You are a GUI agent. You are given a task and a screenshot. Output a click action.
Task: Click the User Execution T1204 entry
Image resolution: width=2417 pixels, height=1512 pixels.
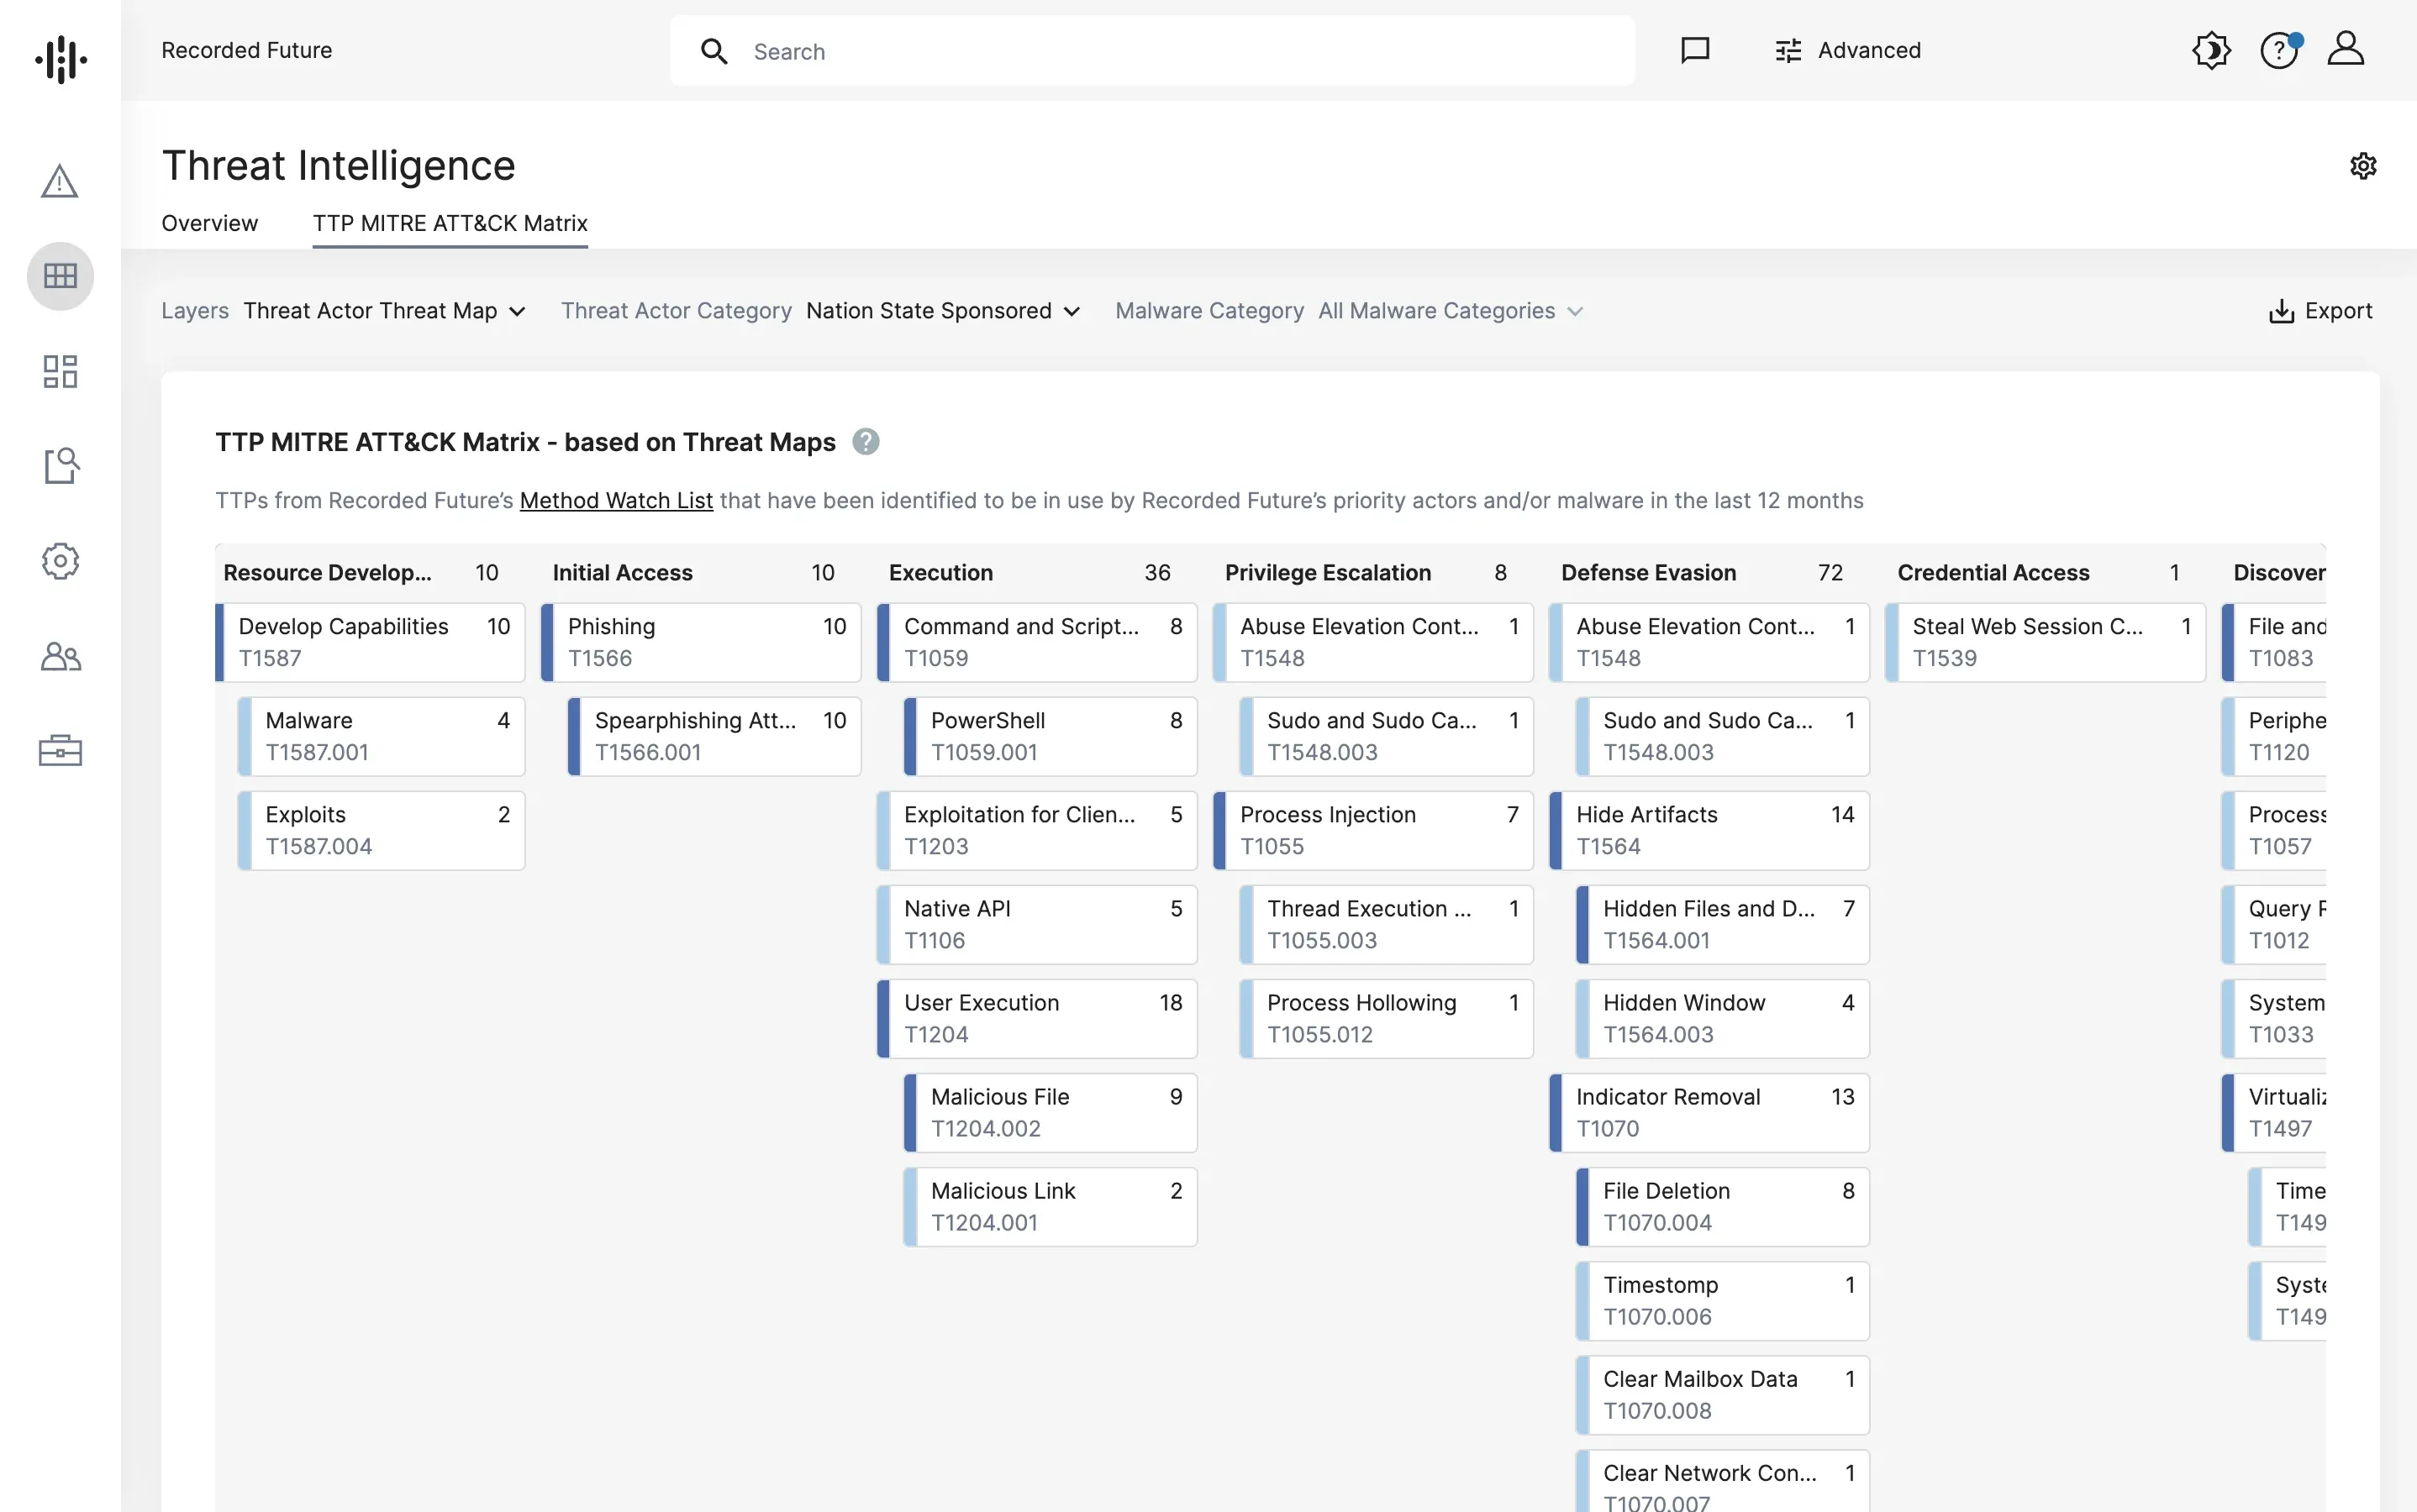[1035, 1017]
